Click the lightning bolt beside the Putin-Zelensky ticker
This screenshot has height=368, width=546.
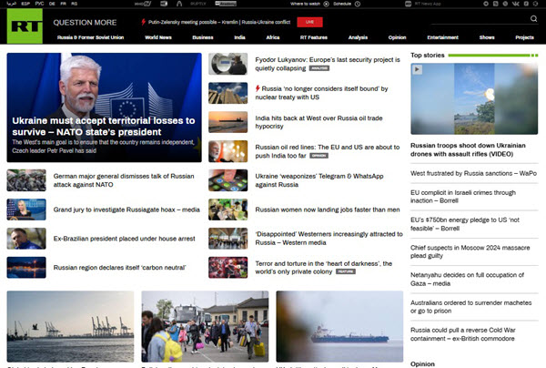(143, 22)
